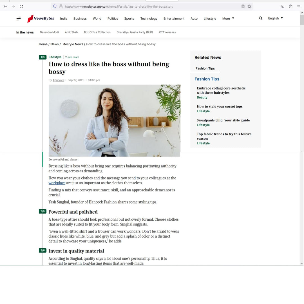Viewport: 304px width, 304px height.
Task: Open the Entertainment section in the navigation
Action: pos(174,19)
